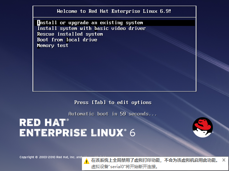Click the 'RED HAT ENTERPRISE LINUX 6' wordmark
Viewport: 229px width, 171px height.
77,128
